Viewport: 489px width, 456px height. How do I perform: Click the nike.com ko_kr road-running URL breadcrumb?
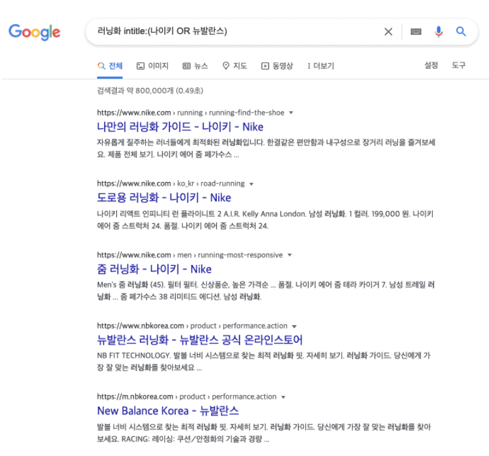click(171, 183)
